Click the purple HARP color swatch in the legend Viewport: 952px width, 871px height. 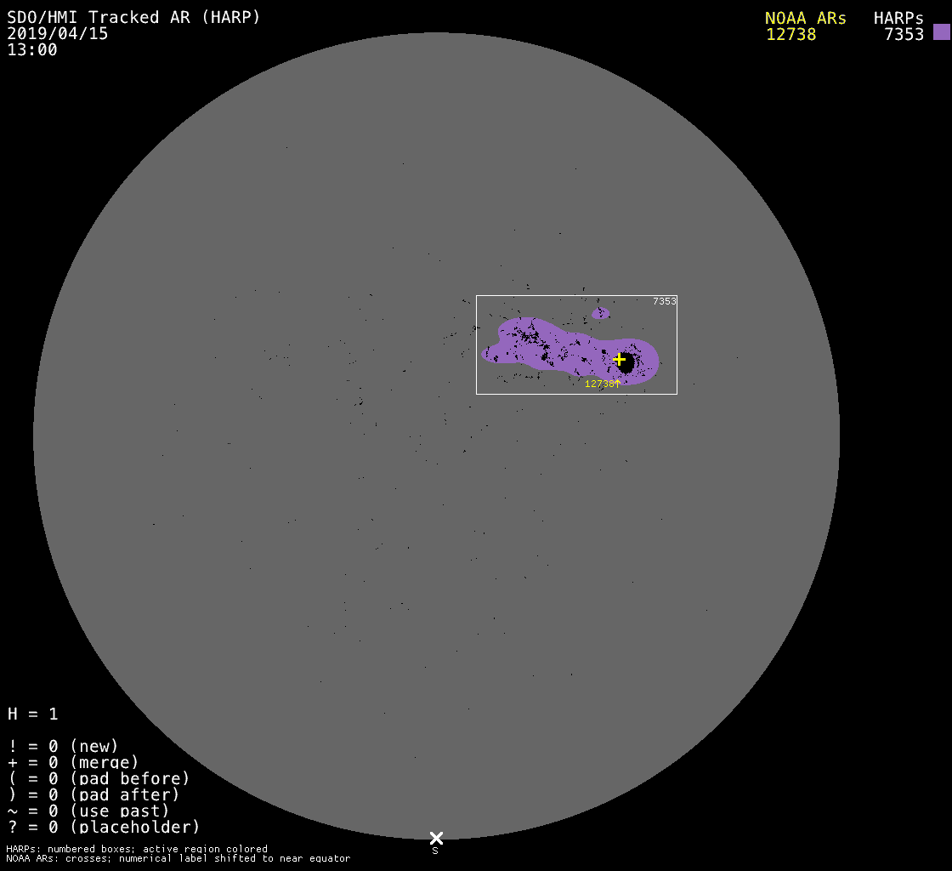pyautogui.click(x=941, y=32)
